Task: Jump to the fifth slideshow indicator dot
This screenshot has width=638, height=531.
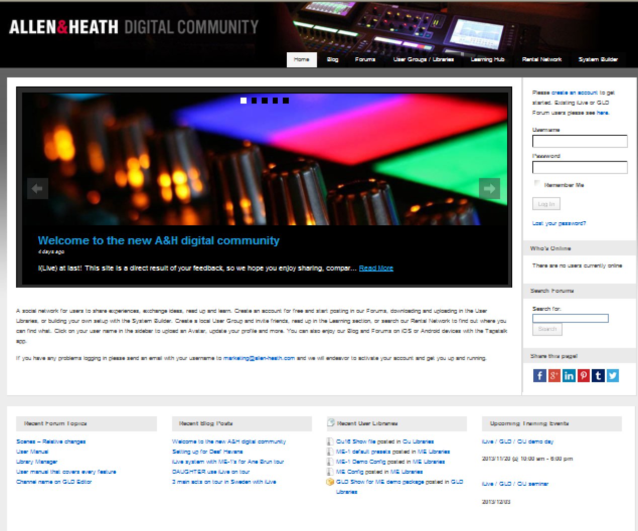Action: coord(286,101)
